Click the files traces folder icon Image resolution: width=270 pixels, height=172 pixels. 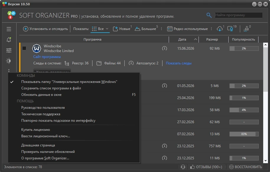click(x=99, y=64)
